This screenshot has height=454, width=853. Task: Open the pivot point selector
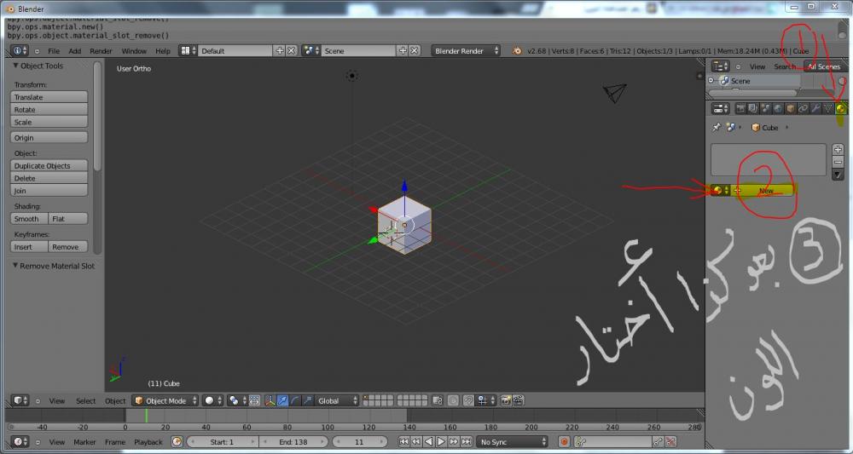click(x=237, y=401)
